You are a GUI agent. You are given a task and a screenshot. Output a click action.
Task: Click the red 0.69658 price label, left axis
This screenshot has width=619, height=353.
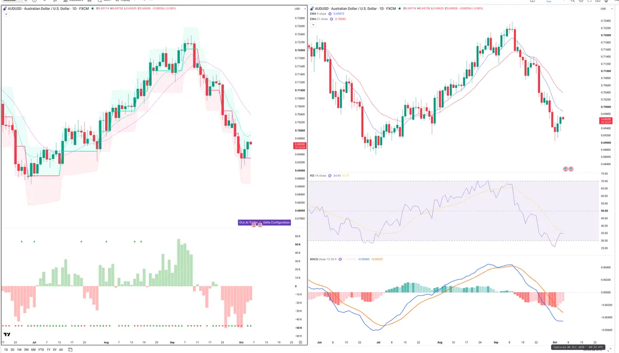[x=299, y=146]
